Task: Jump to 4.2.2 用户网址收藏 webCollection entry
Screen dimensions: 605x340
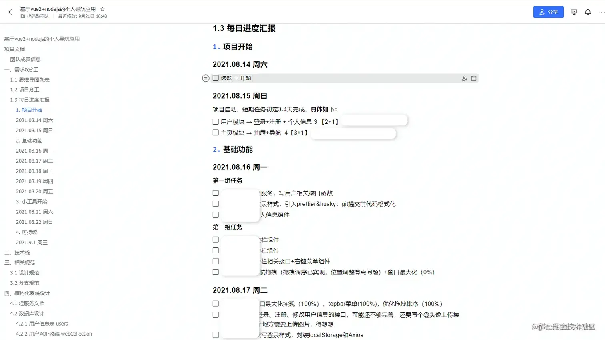Action: (54, 334)
